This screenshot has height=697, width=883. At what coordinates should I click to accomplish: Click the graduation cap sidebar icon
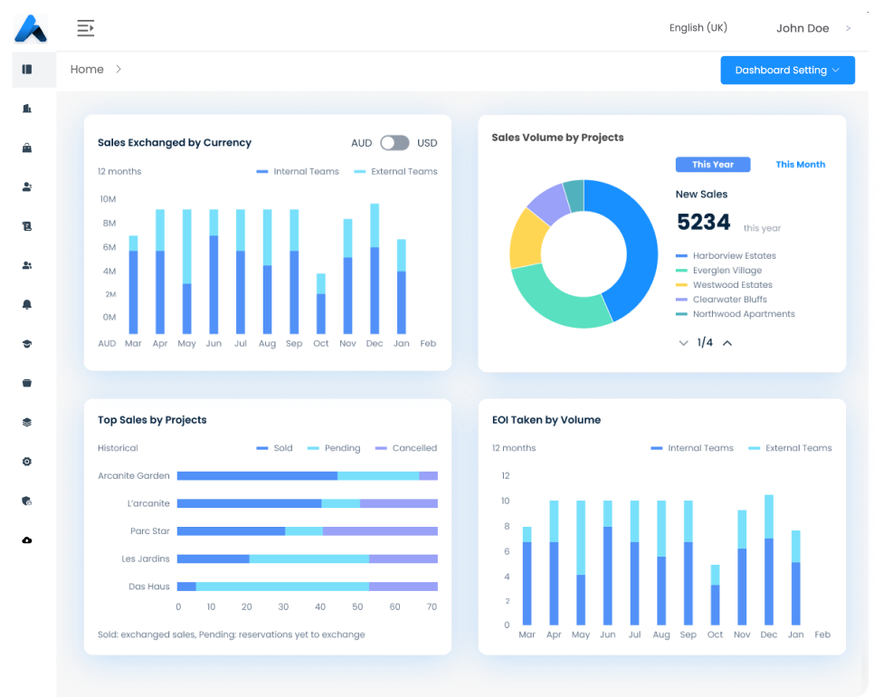pos(27,344)
